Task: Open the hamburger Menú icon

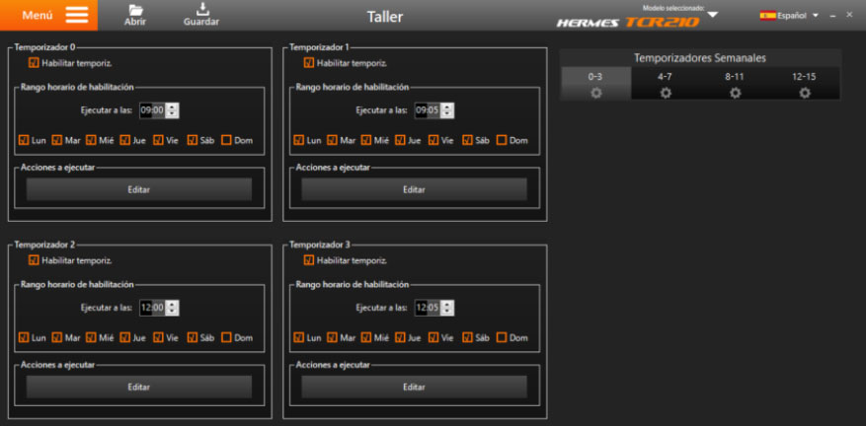Action: click(x=77, y=16)
